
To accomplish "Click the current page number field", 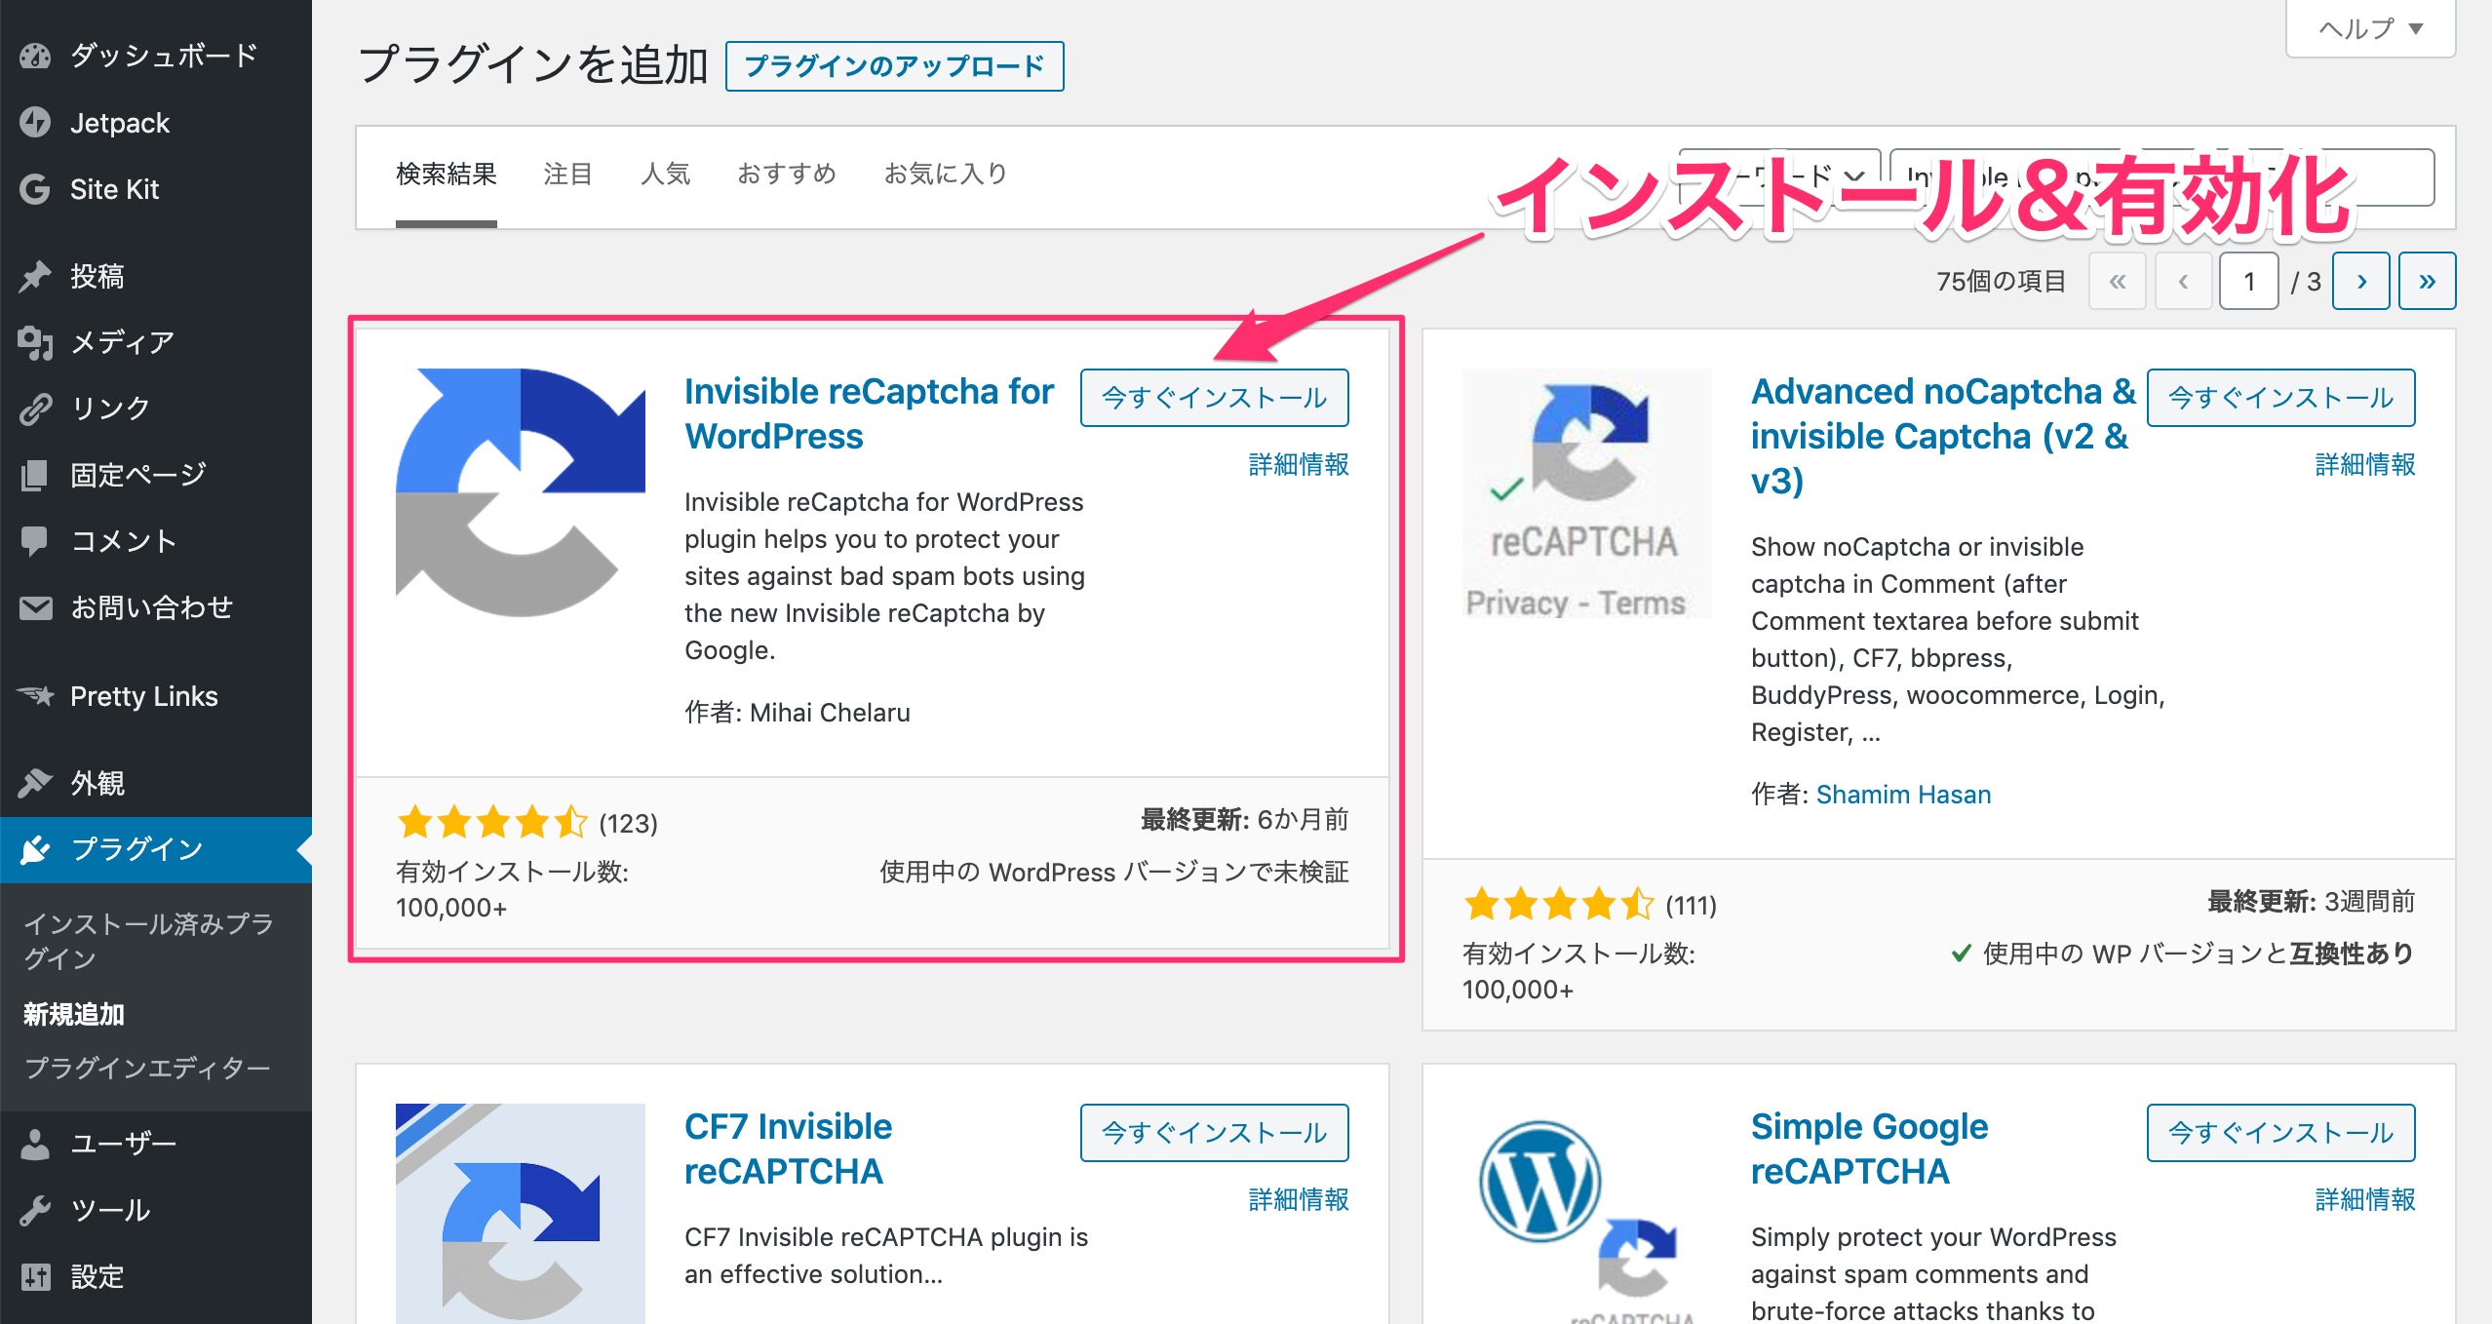I will 2248,281.
